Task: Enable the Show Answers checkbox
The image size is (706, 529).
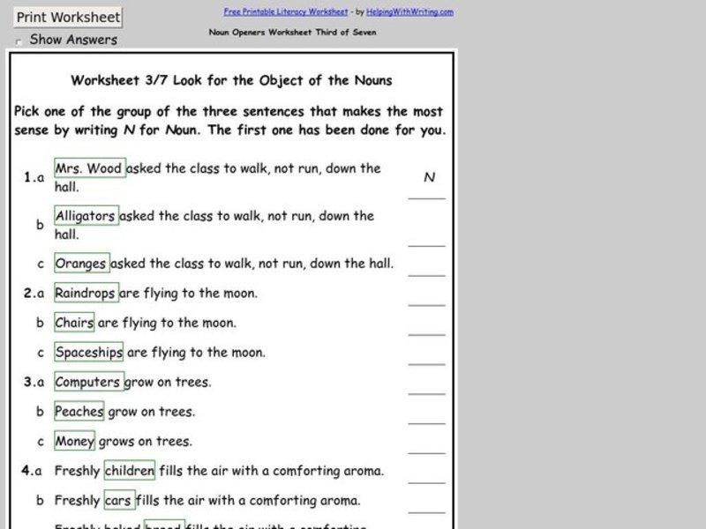Action: coord(19,41)
